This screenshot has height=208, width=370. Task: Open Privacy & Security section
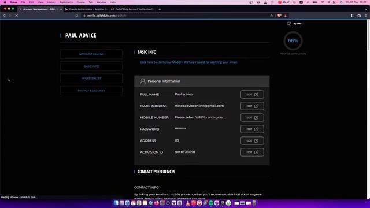91,91
